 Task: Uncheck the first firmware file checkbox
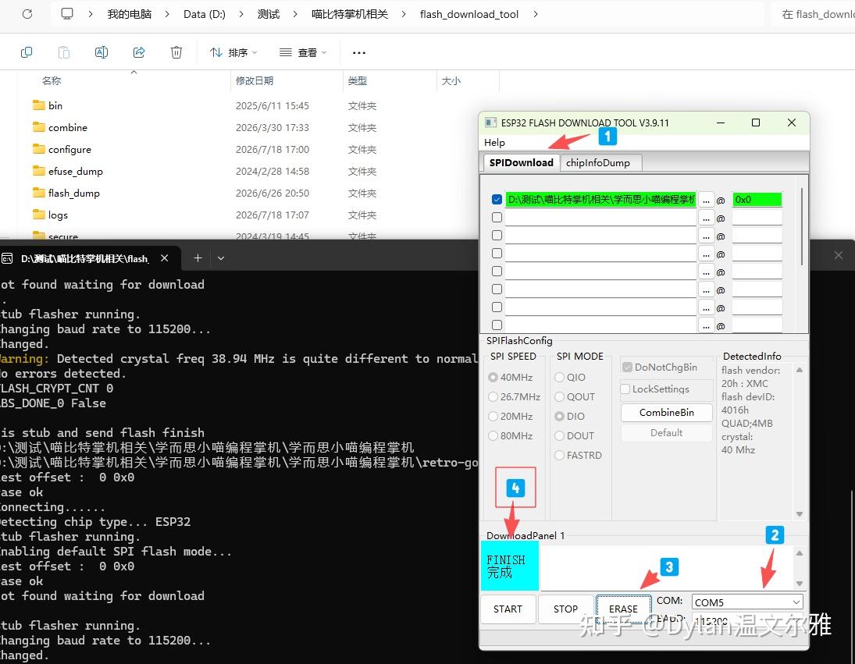click(497, 200)
